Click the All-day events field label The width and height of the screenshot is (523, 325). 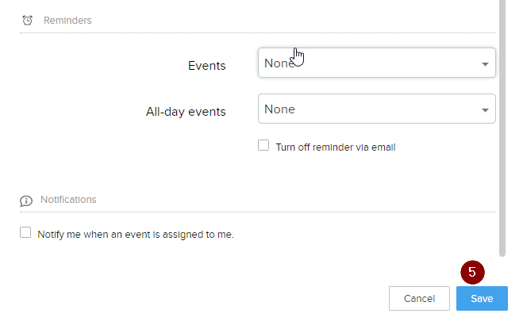click(186, 112)
